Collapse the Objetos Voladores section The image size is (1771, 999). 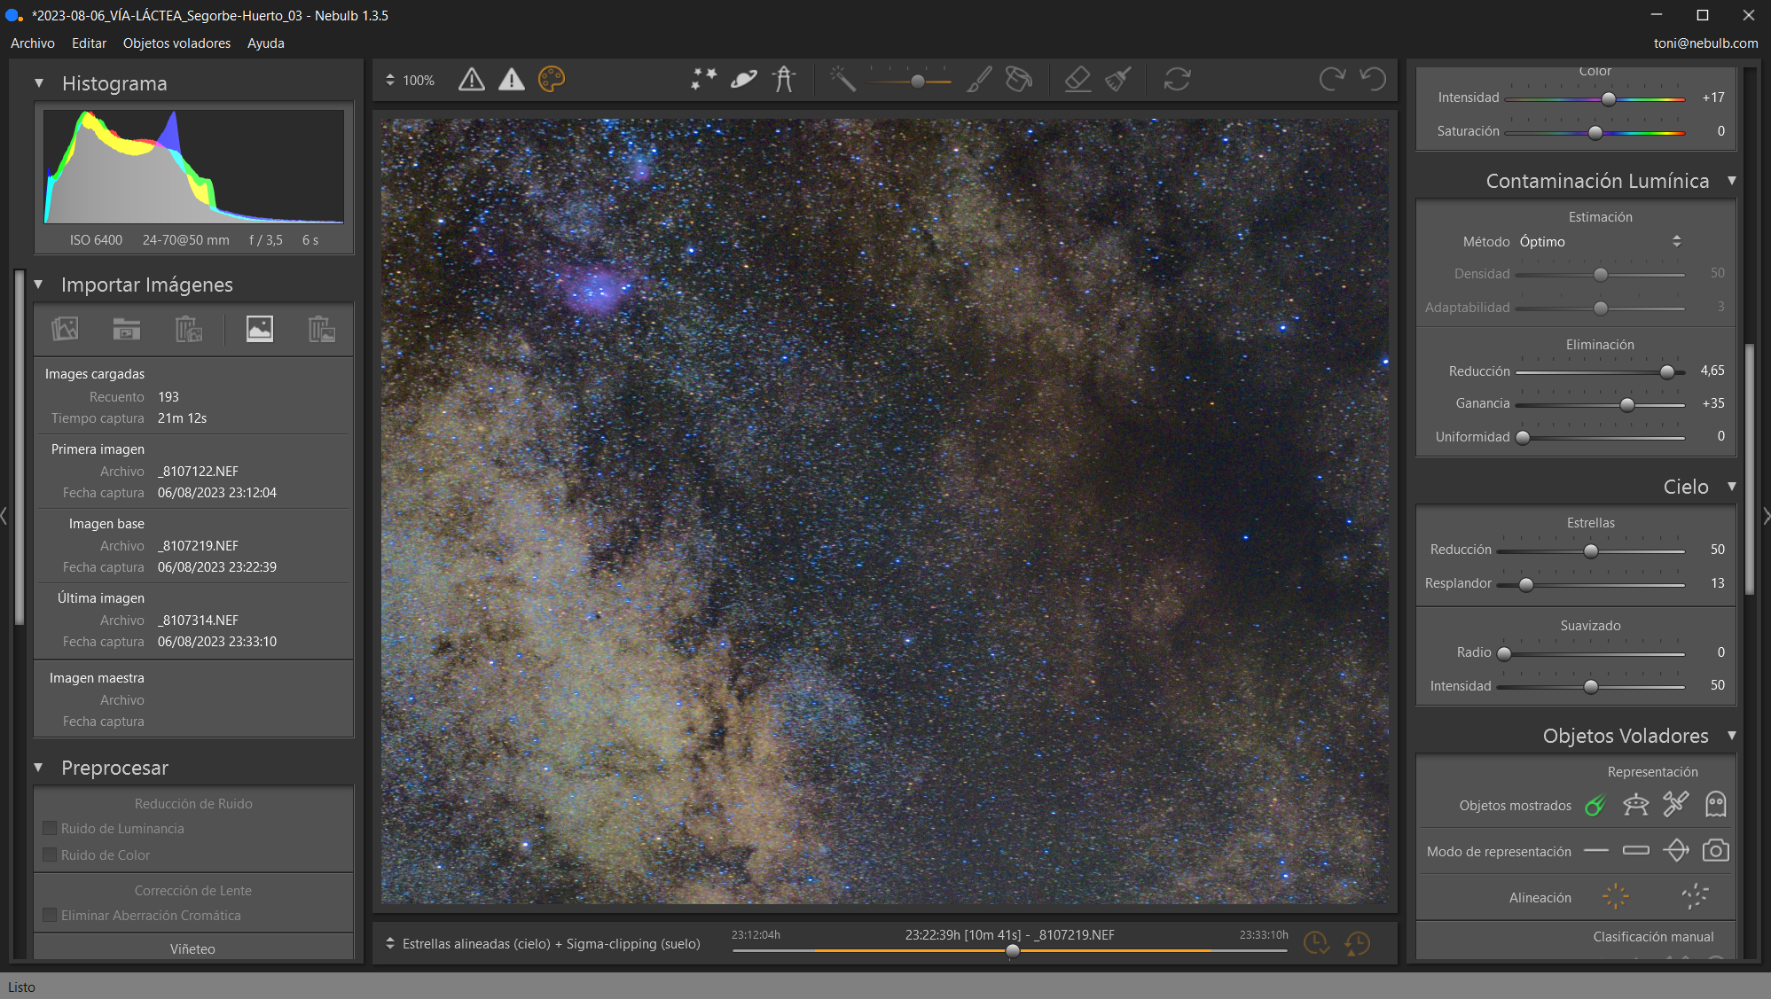pyautogui.click(x=1731, y=736)
